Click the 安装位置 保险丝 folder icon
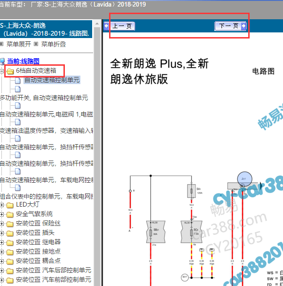This screenshot has width=283, height=286. (10, 224)
